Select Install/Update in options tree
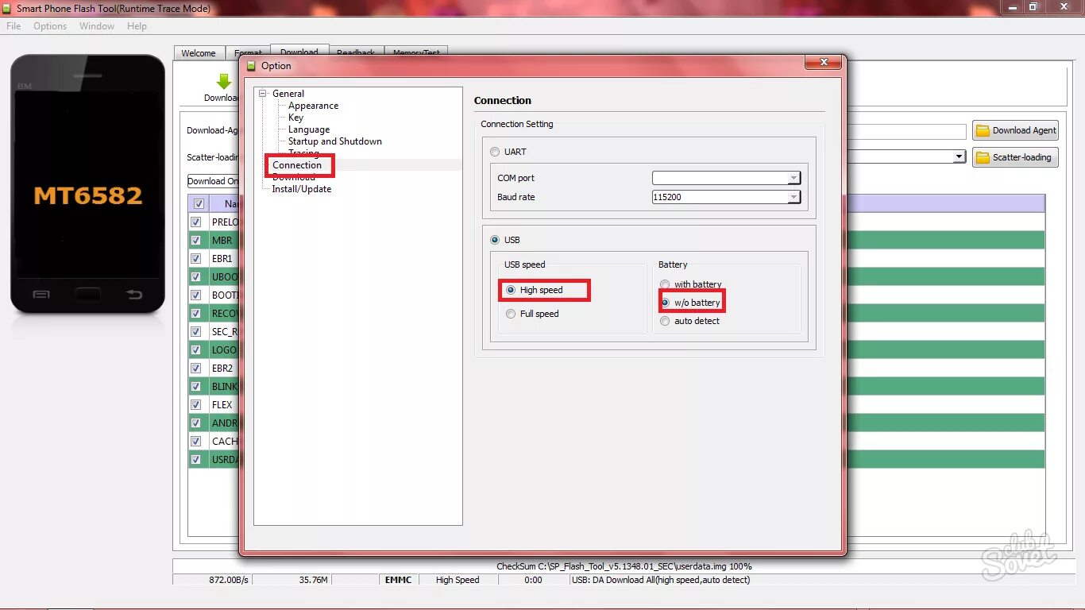 tap(302, 189)
